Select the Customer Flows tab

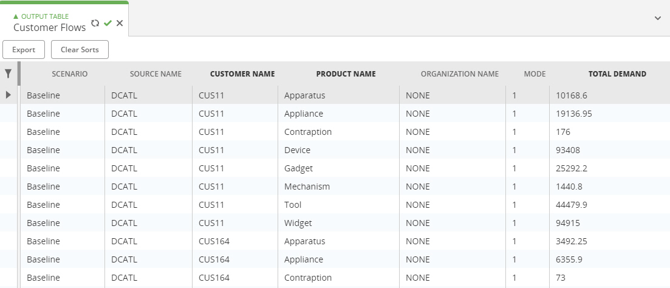point(50,27)
